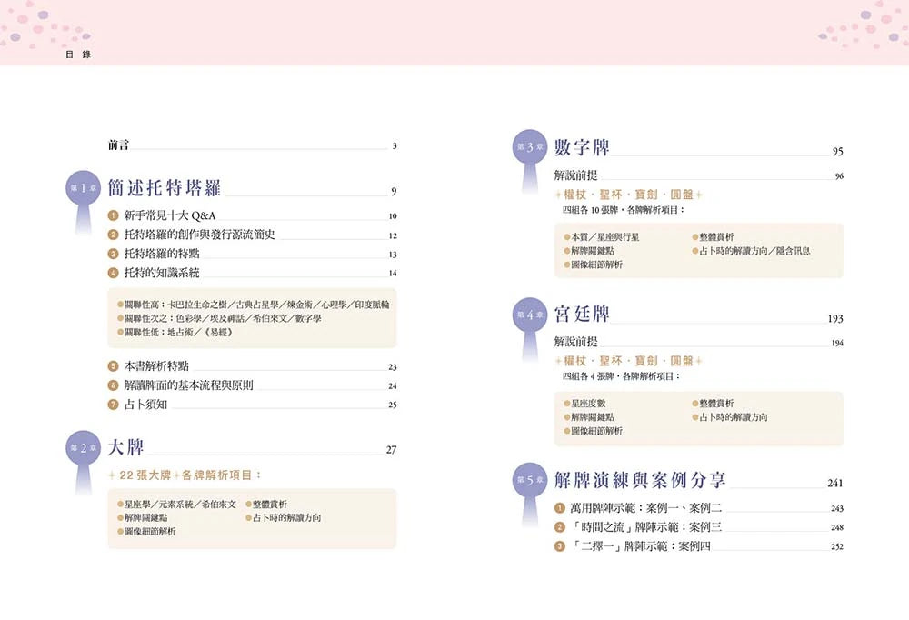Select the 第1章 chapter badge icon

tap(83, 187)
